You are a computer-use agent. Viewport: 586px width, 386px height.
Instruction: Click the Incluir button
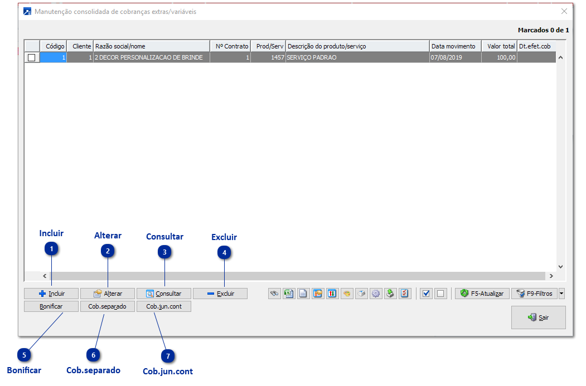click(51, 294)
